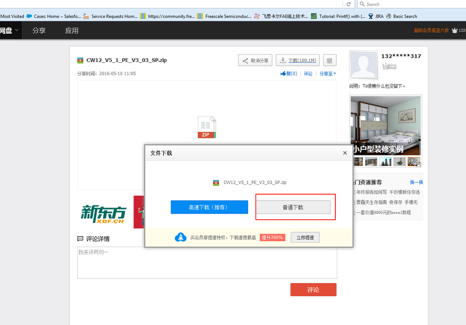
Task: Click the file name CW12_V5_1_PE_V3_03_SP.zip in dialog
Action: [x=255, y=183]
